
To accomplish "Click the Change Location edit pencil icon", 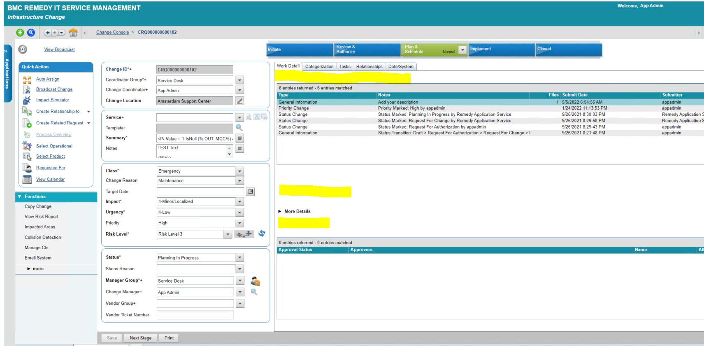I will (240, 101).
